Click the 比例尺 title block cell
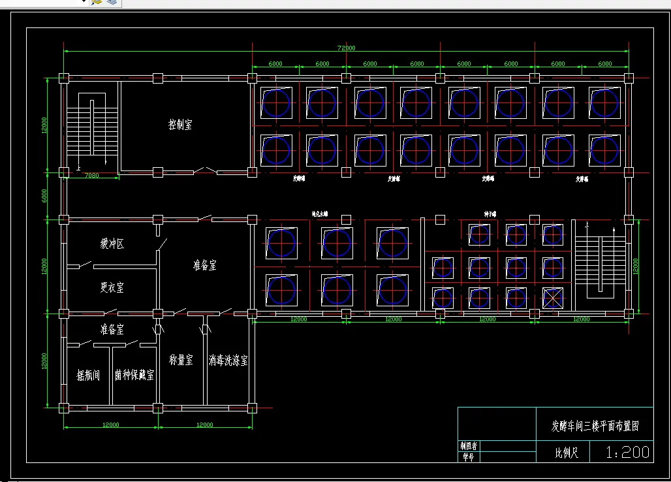Viewport: 671px width, 482px height. click(563, 451)
